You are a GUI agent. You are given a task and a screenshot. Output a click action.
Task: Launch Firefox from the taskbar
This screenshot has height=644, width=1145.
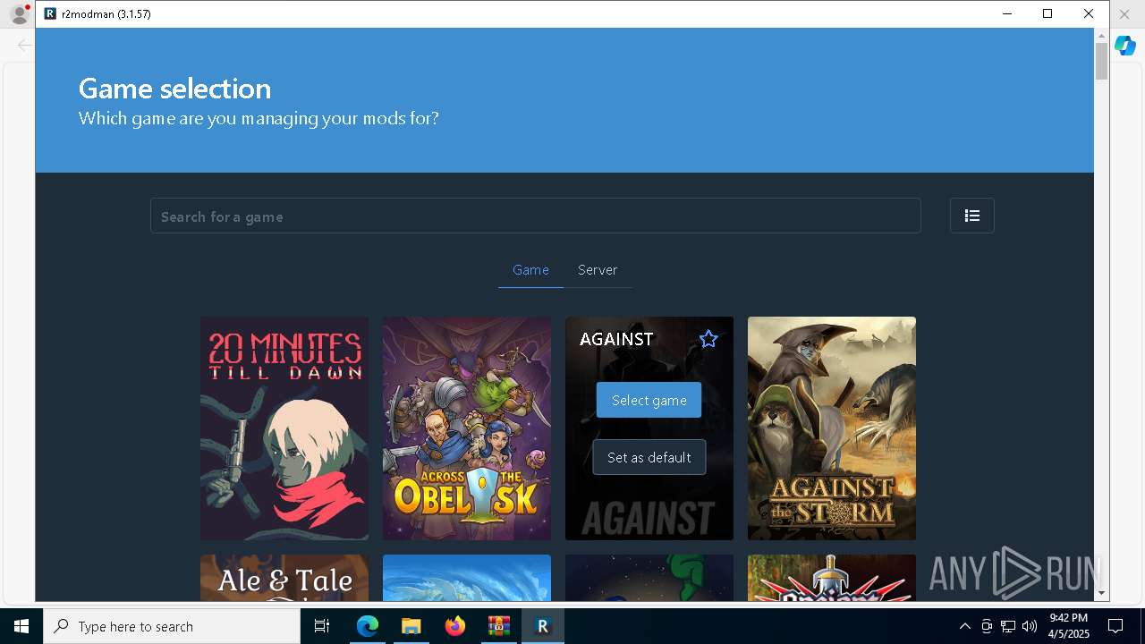pyautogui.click(x=454, y=626)
